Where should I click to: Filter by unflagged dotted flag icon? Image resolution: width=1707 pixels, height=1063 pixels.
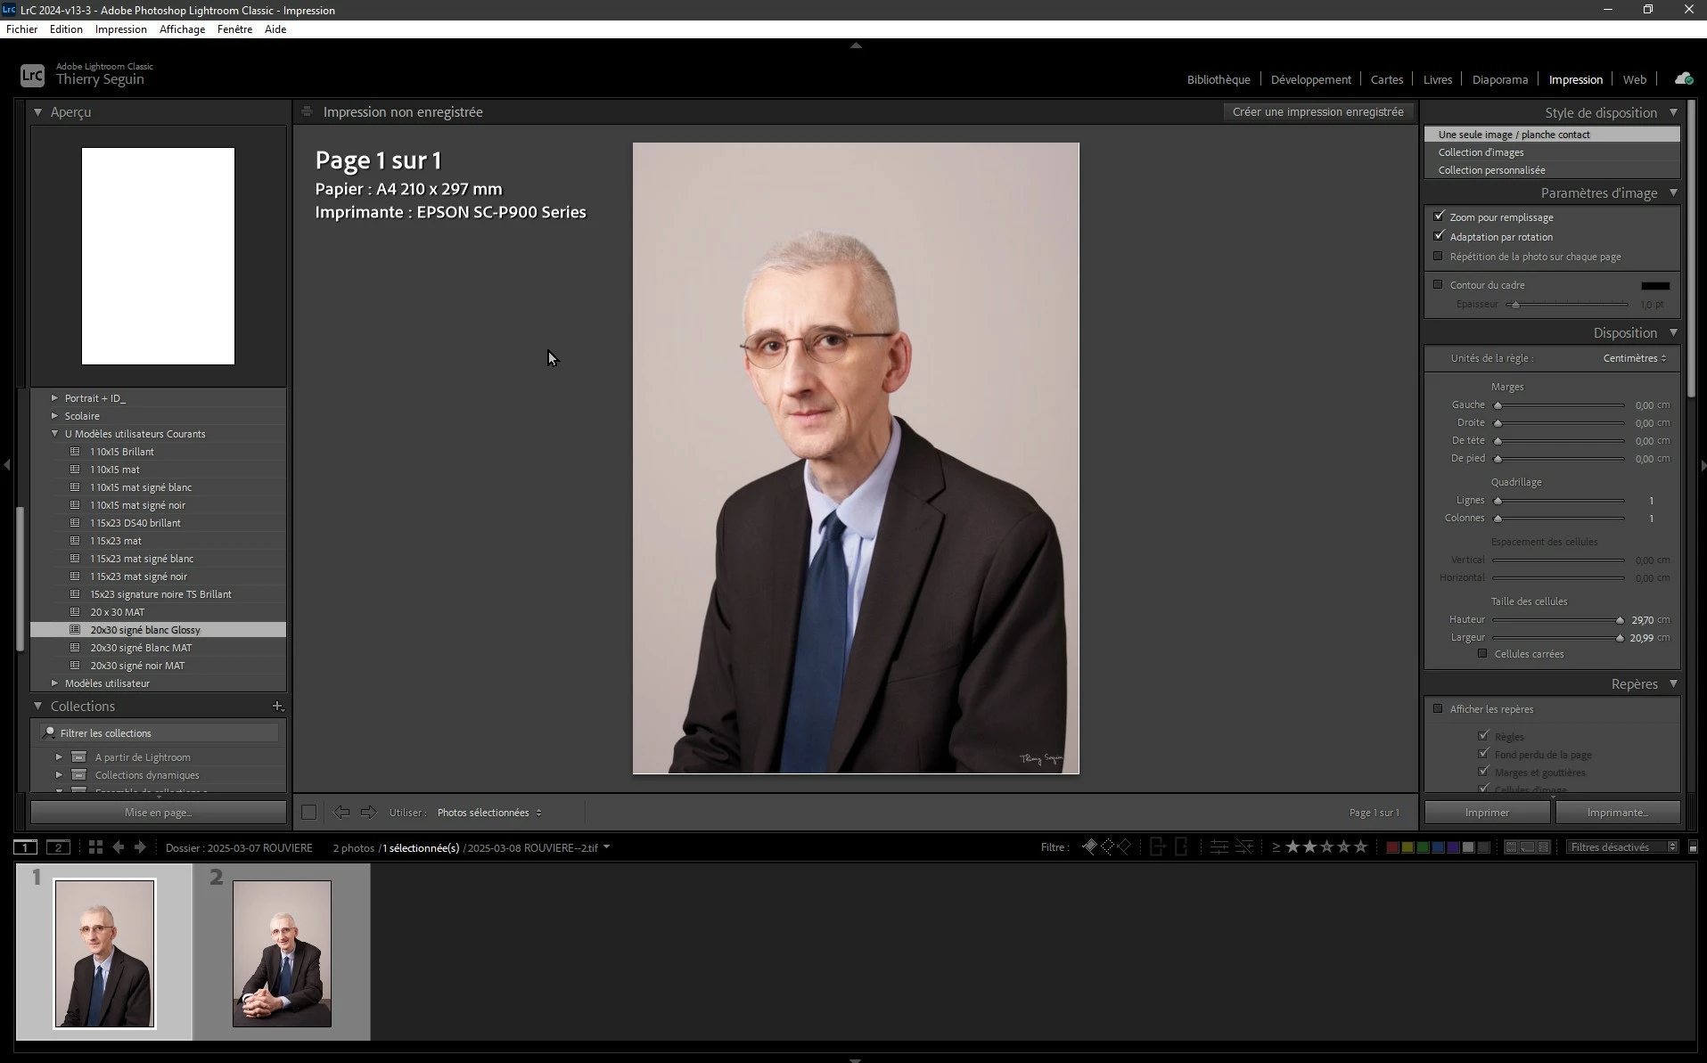click(x=1107, y=847)
